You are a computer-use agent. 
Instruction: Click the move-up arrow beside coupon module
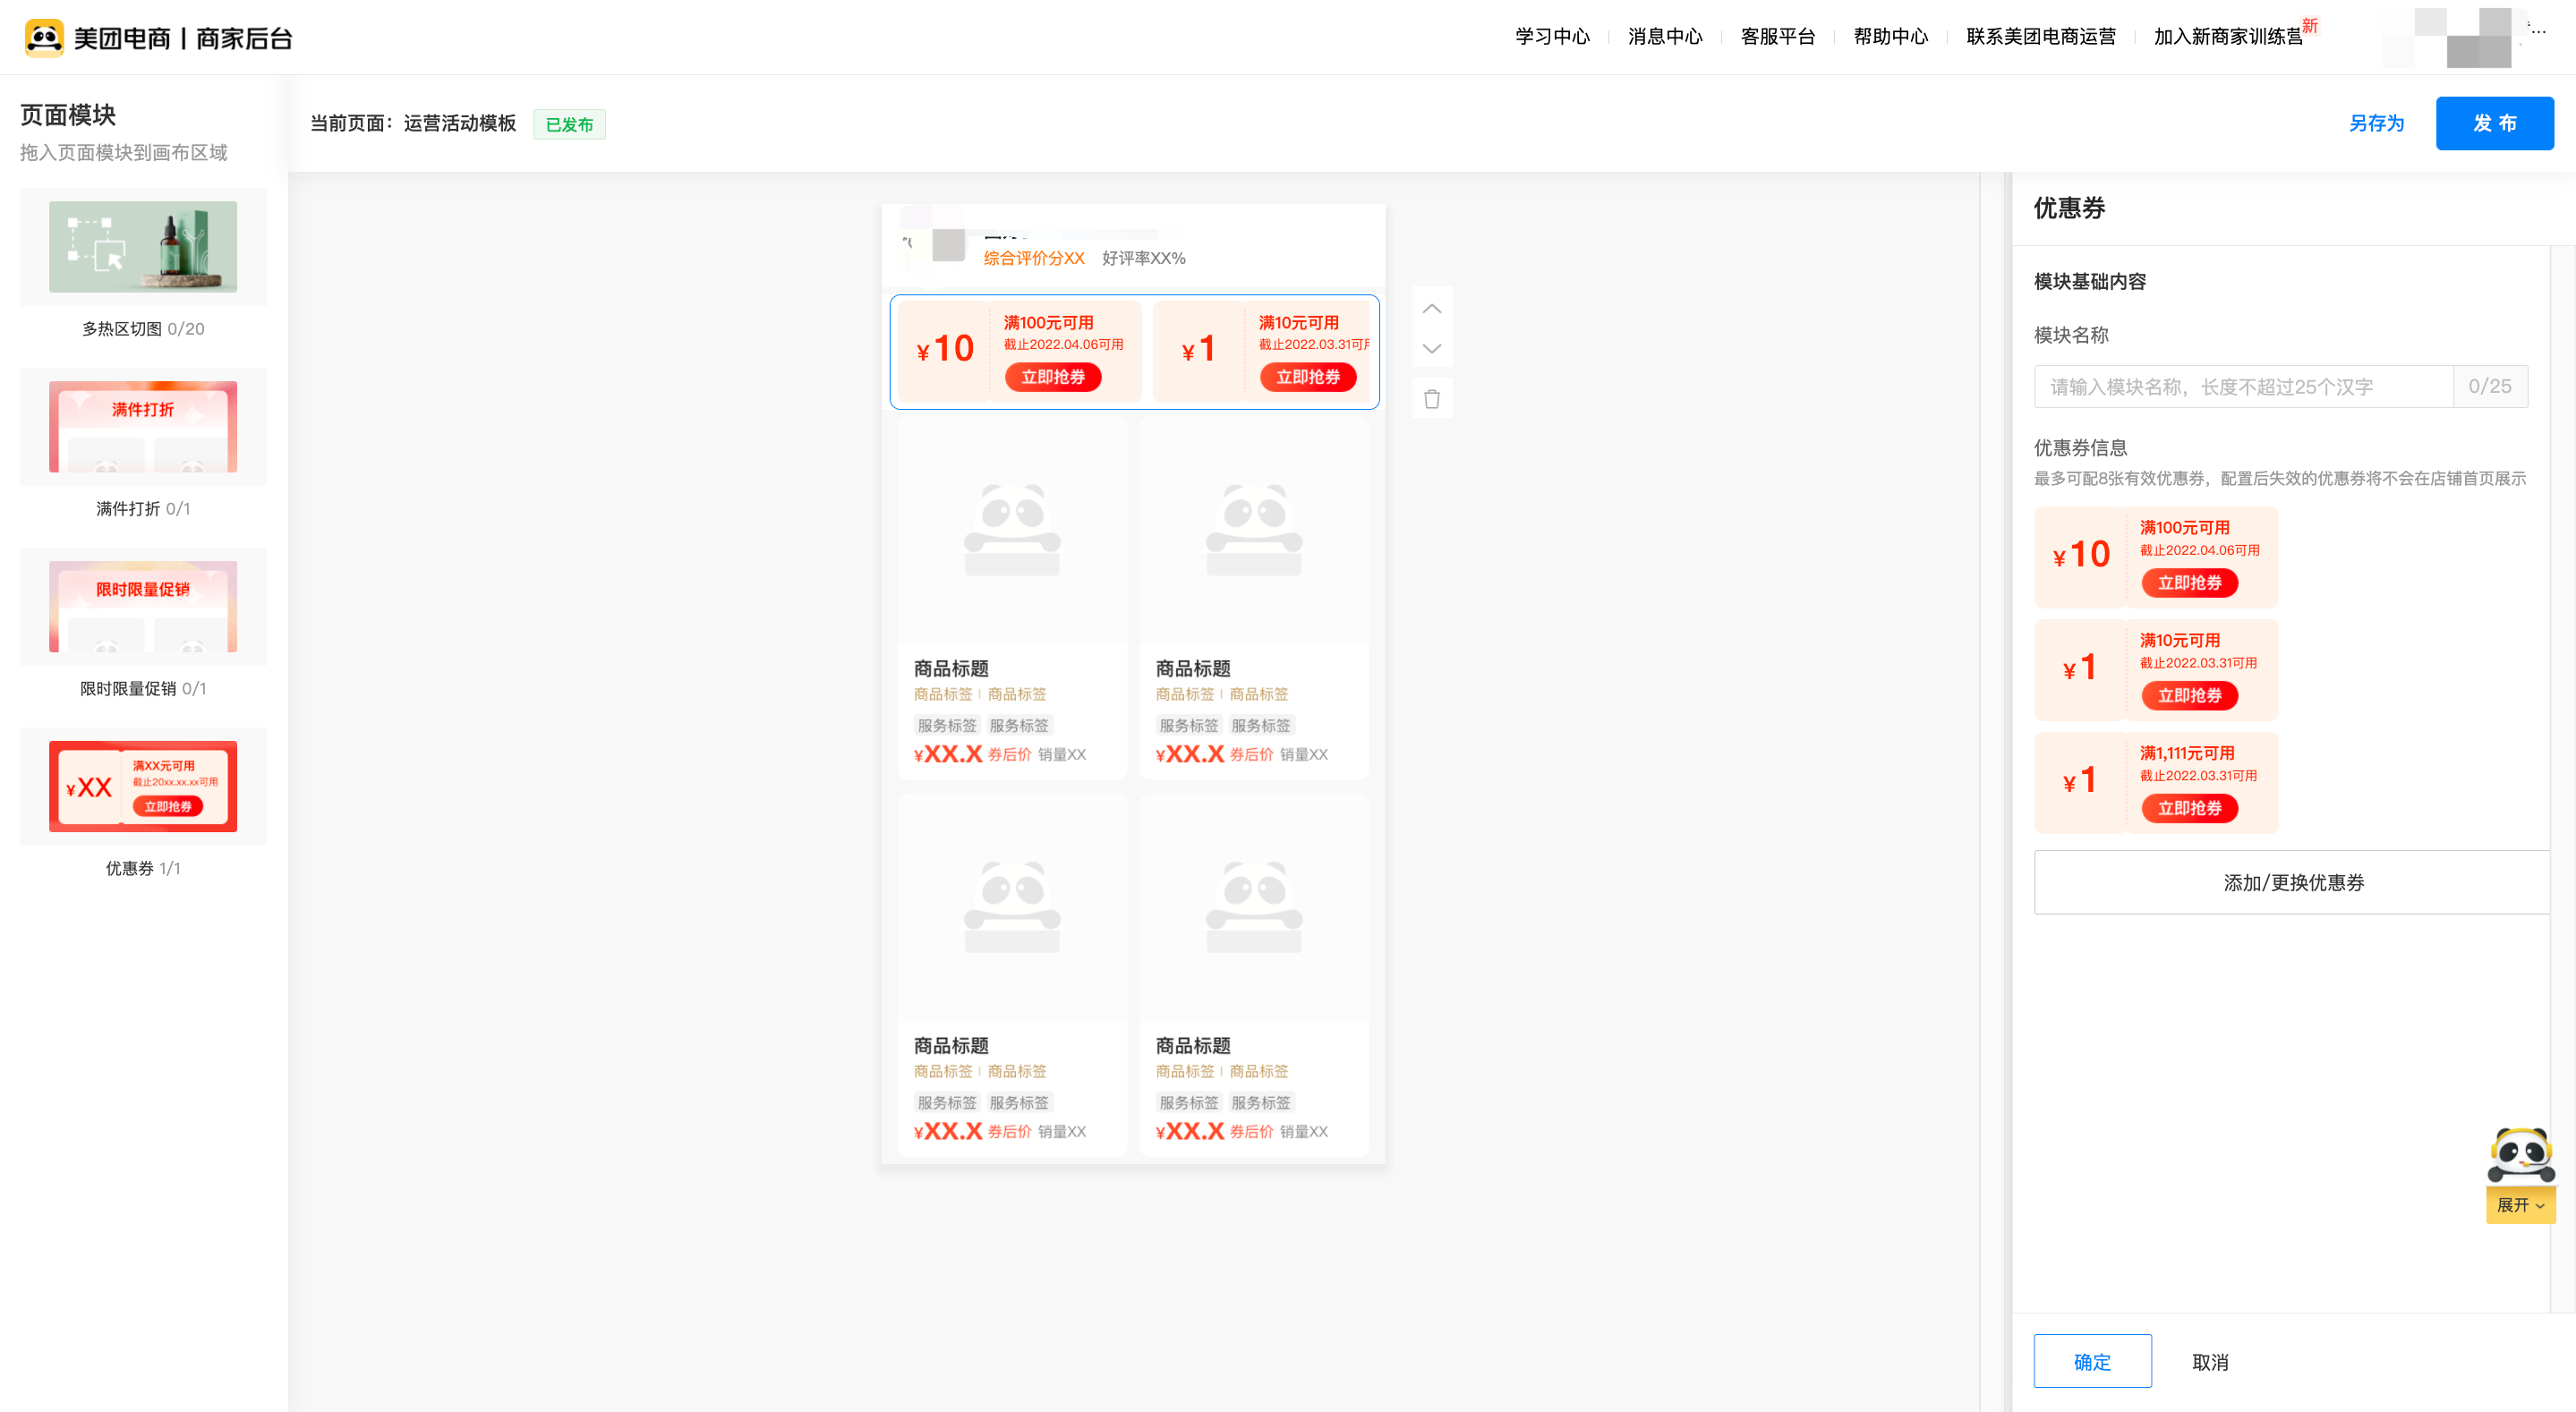click(1431, 308)
